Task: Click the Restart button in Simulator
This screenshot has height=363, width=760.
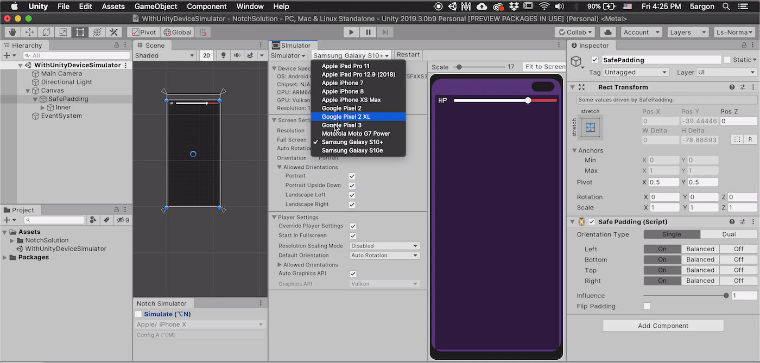Action: point(408,55)
